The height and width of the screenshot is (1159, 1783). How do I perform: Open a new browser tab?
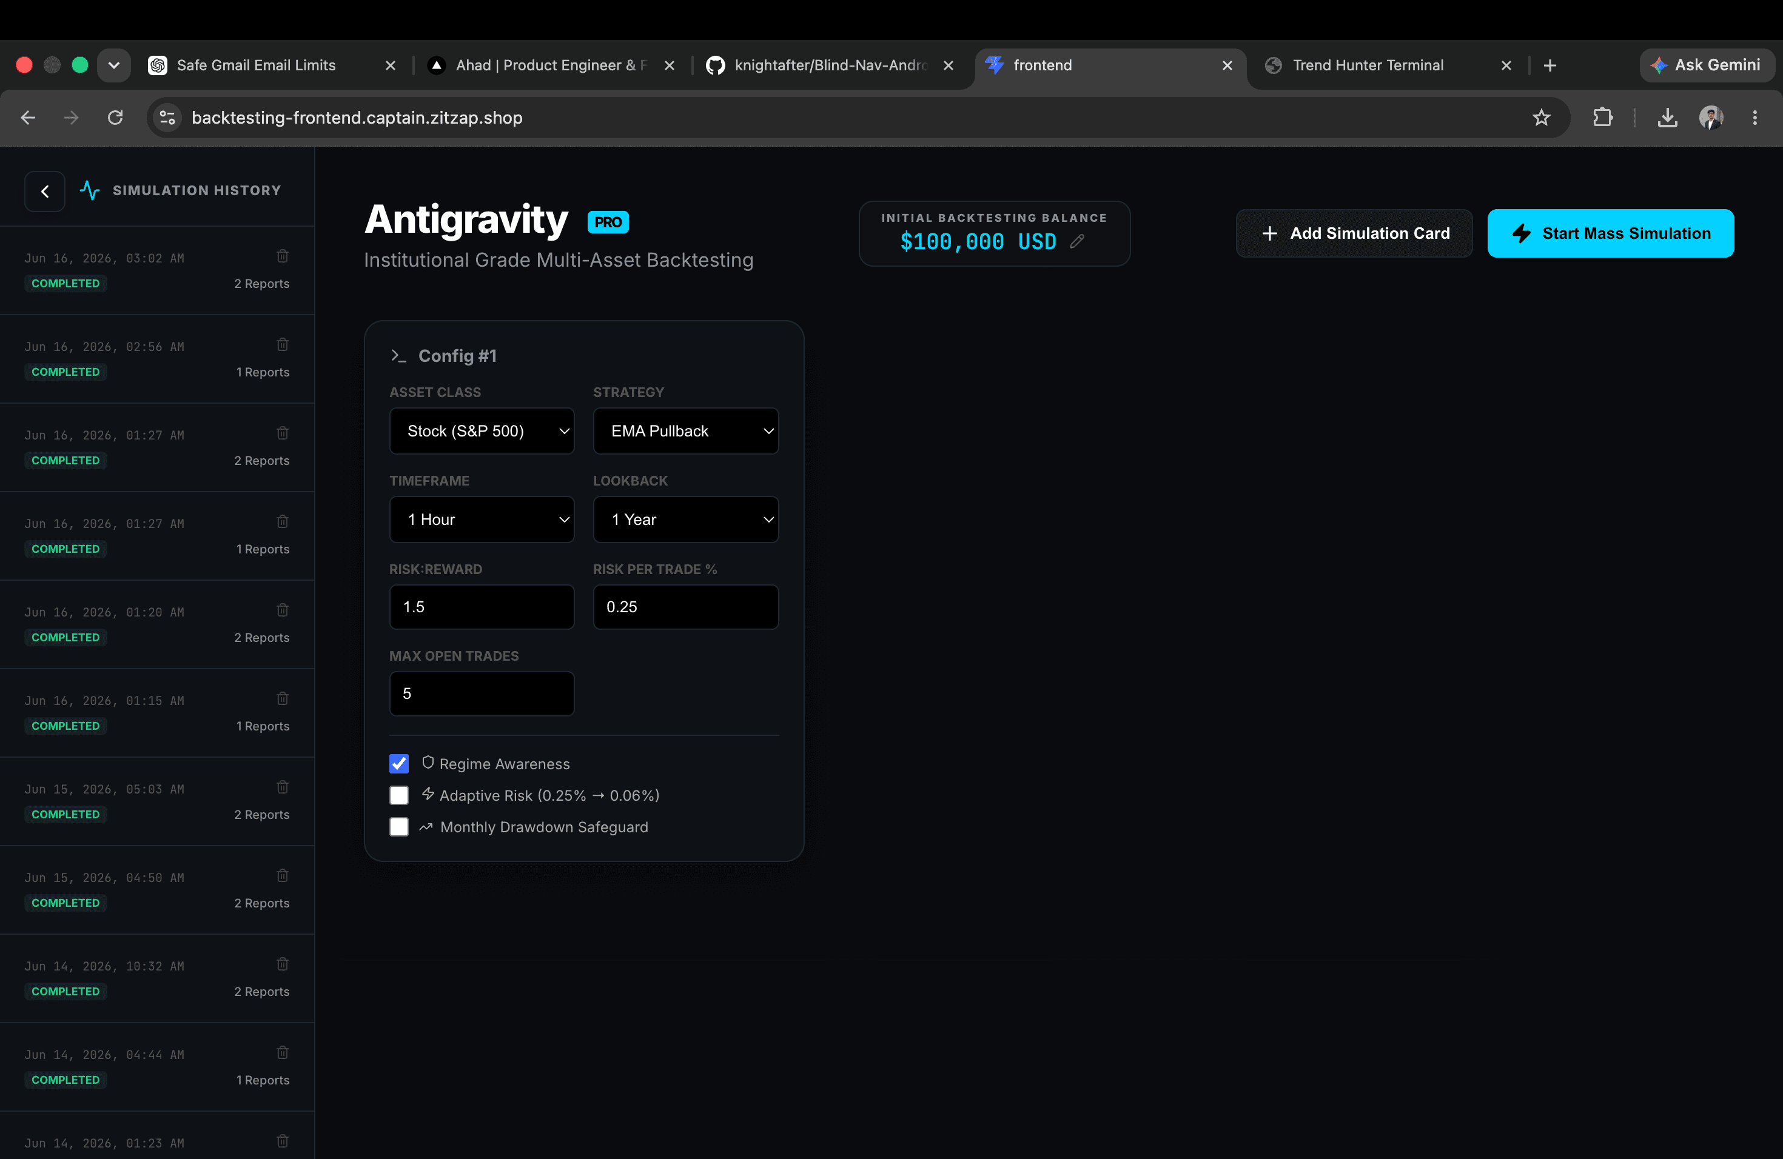tap(1550, 66)
